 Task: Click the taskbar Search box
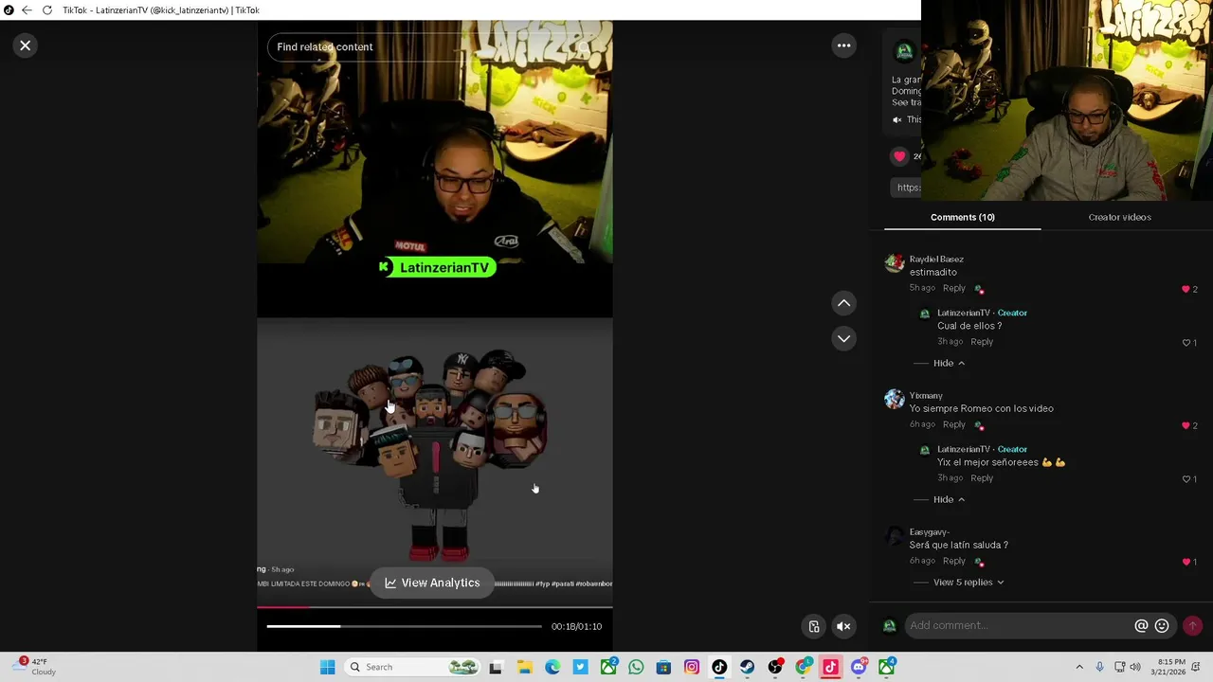(x=412, y=667)
